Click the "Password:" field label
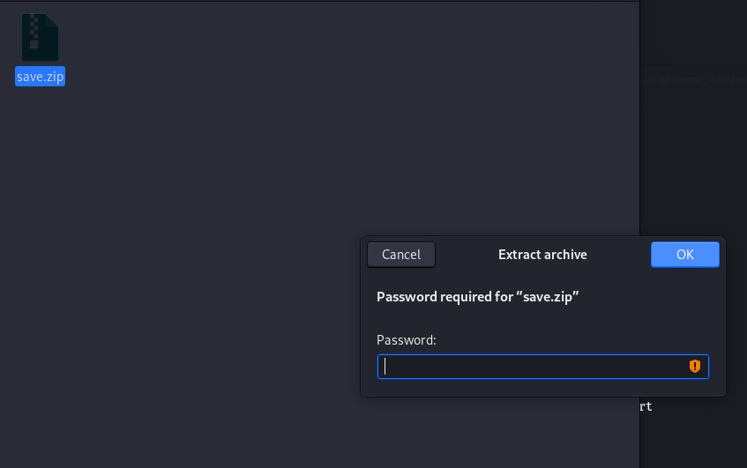Screen dimensions: 747x468 (x=406, y=340)
